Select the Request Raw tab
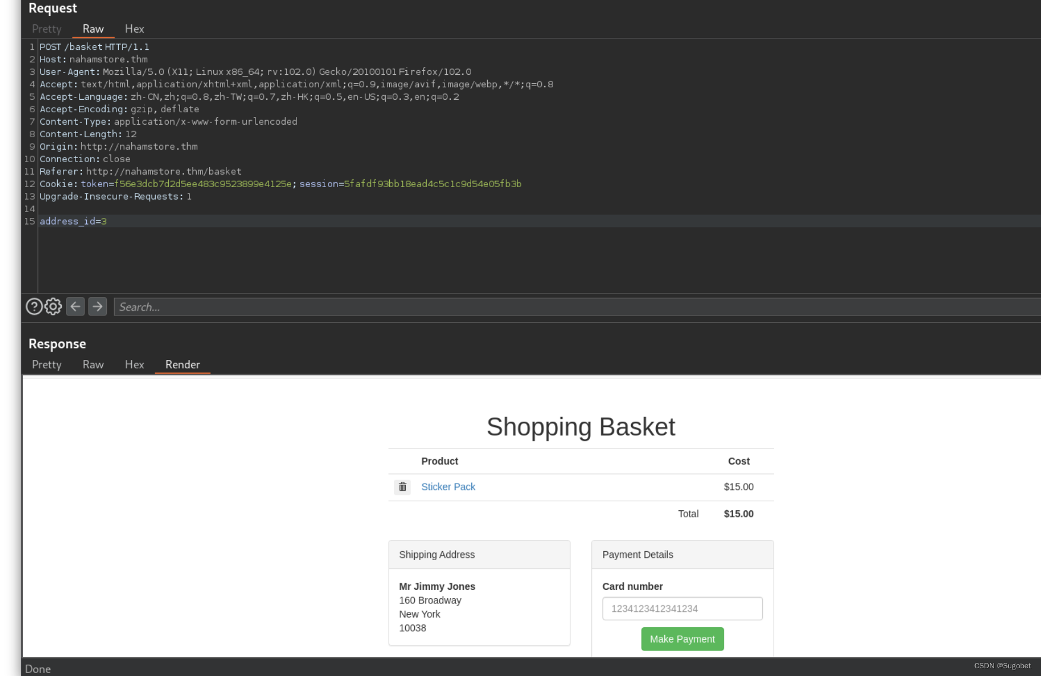Viewport: 1041px width, 676px height. coord(93,29)
